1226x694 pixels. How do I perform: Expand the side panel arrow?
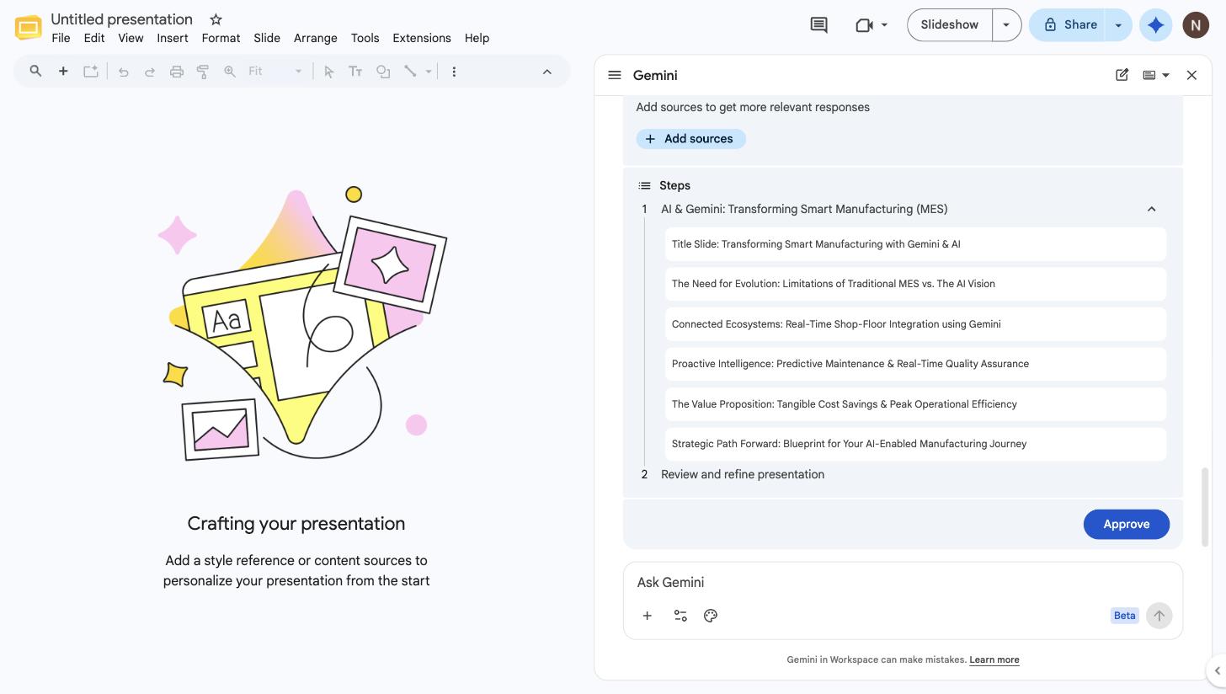[1217, 671]
